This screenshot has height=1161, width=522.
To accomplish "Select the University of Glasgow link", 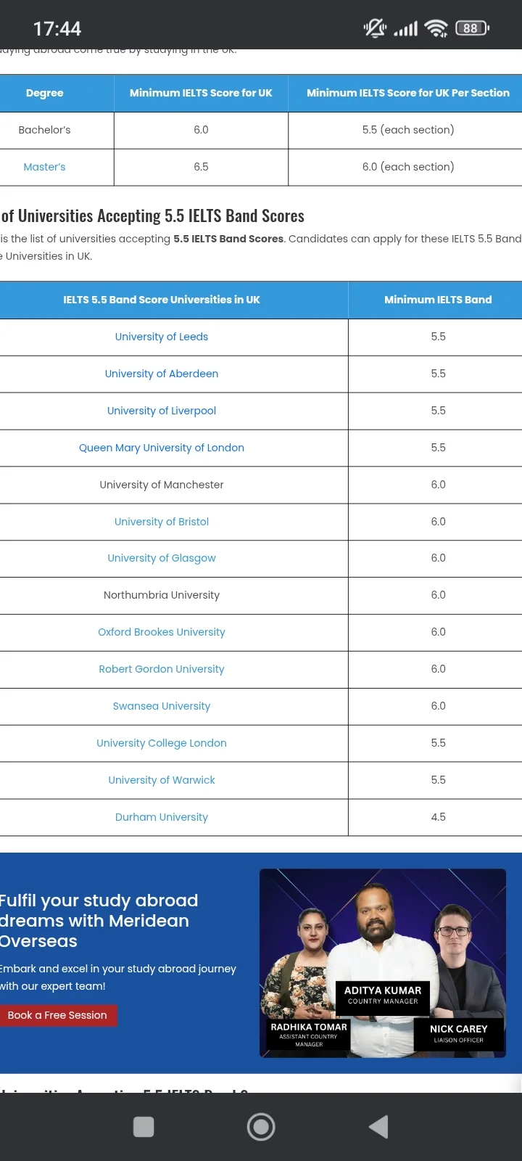I will point(162,558).
